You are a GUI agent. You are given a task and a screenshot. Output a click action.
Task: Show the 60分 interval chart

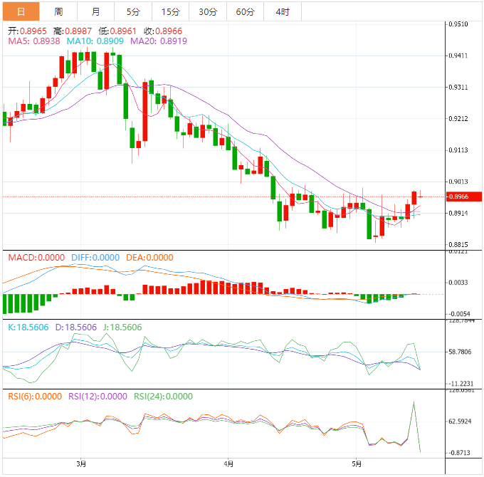245,11
